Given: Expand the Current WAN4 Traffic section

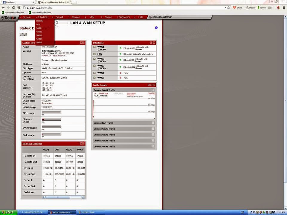Looking at the screenshot, I should (x=153, y=140).
